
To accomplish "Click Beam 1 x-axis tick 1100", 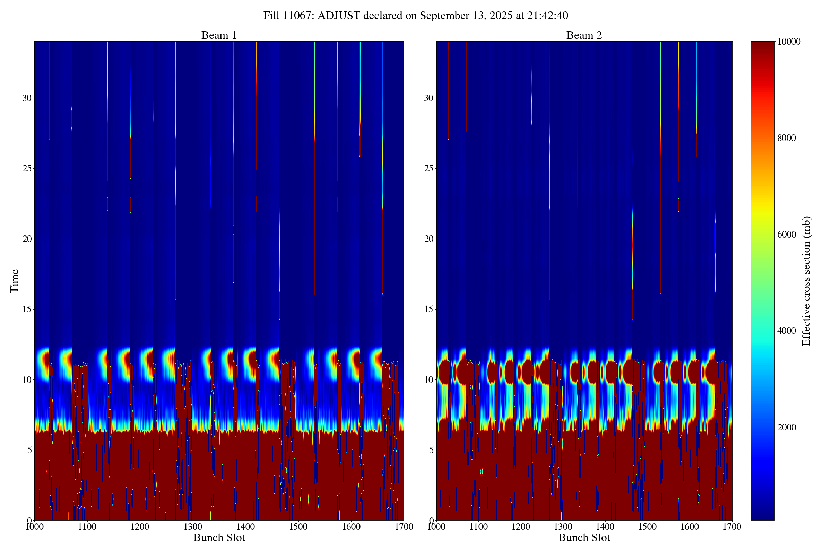I will point(87,527).
